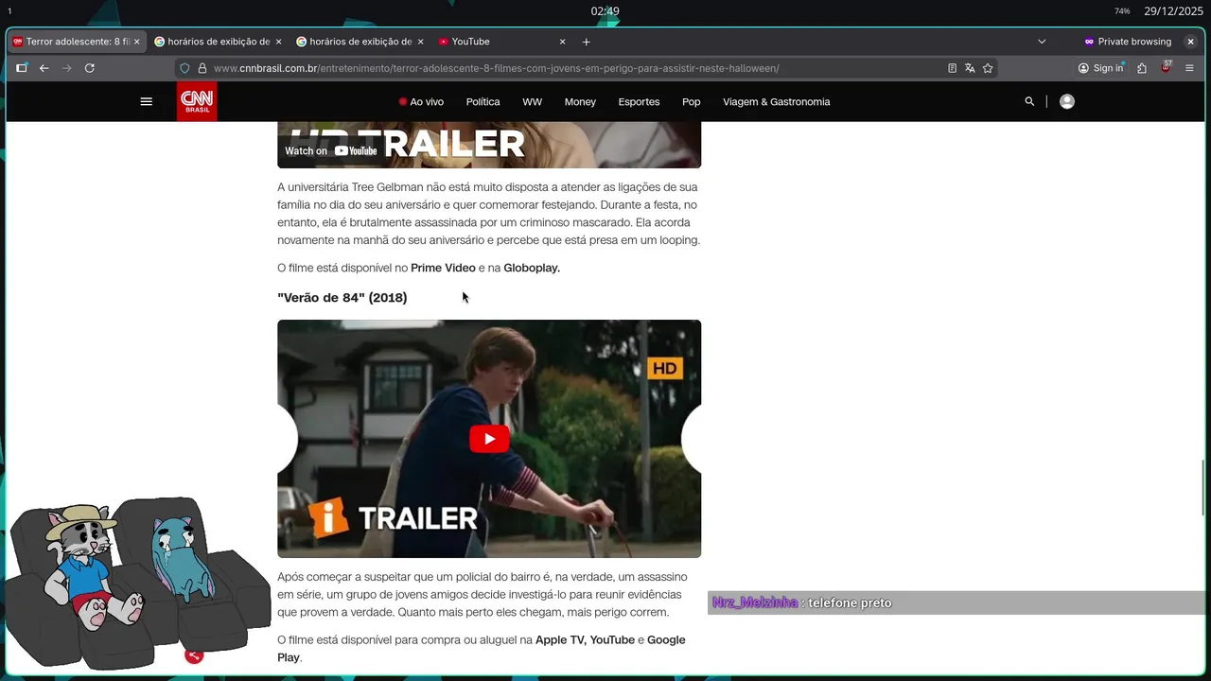
Task: Click Watch on YouTube on upper video
Action: 331,150
